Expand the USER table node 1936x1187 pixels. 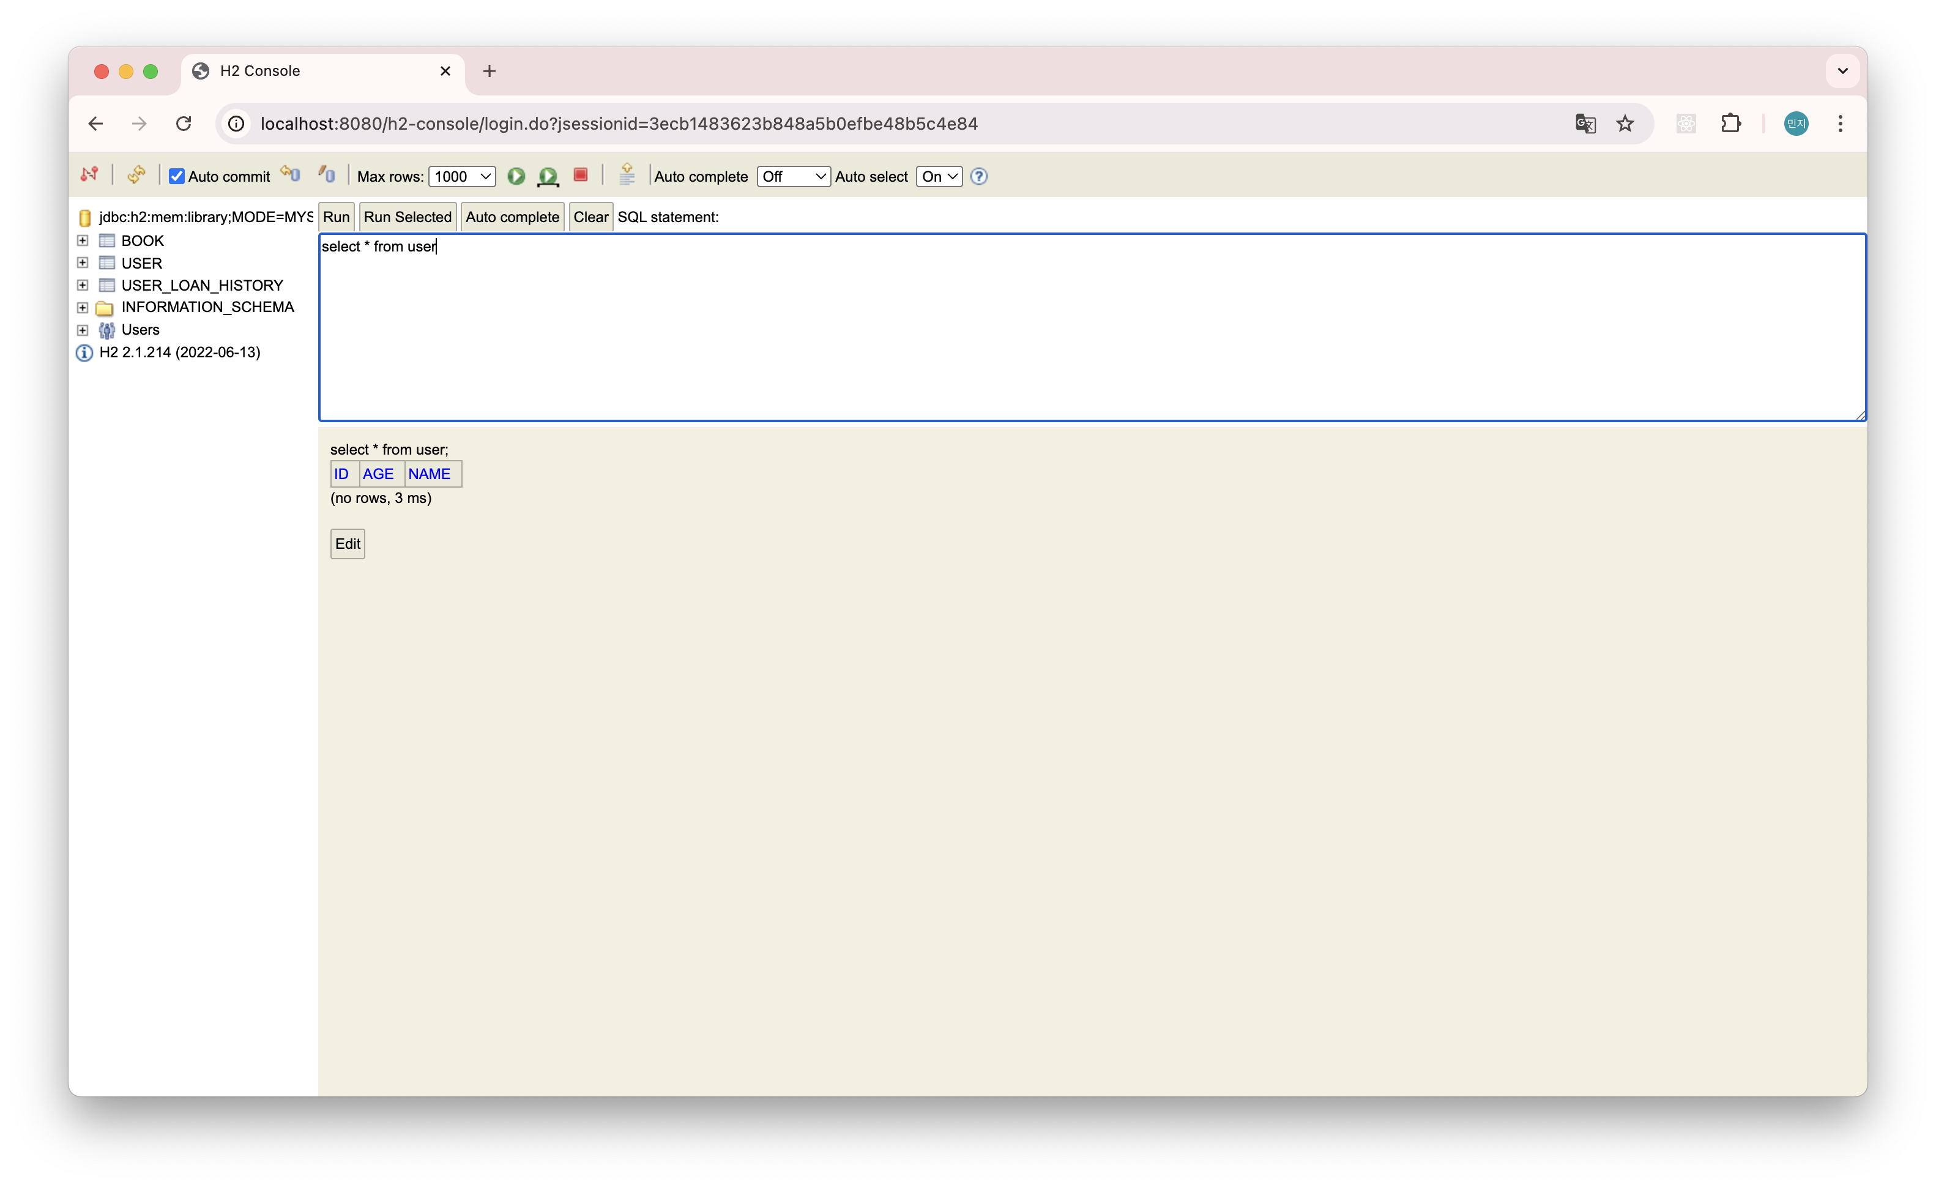click(x=83, y=262)
